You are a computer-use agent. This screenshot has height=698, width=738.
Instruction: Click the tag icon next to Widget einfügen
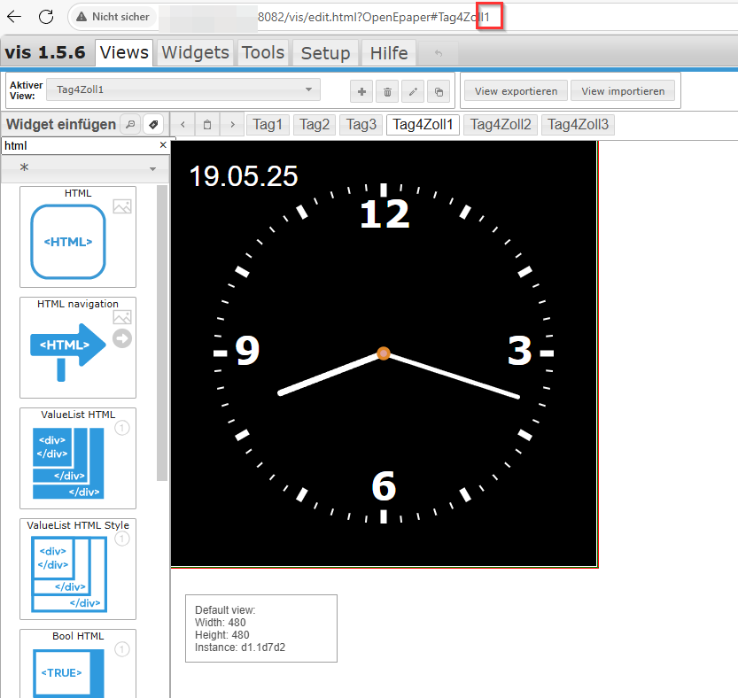click(x=153, y=124)
